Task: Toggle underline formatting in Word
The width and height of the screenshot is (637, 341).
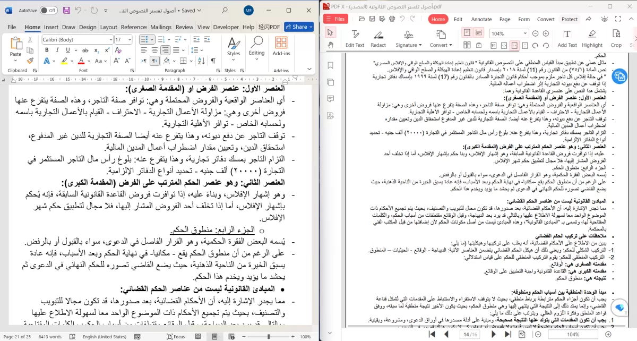Action: click(67, 50)
